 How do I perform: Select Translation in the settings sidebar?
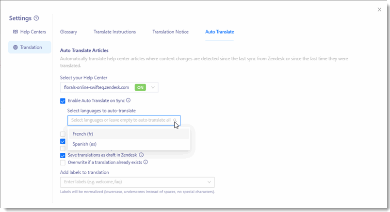(x=30, y=47)
